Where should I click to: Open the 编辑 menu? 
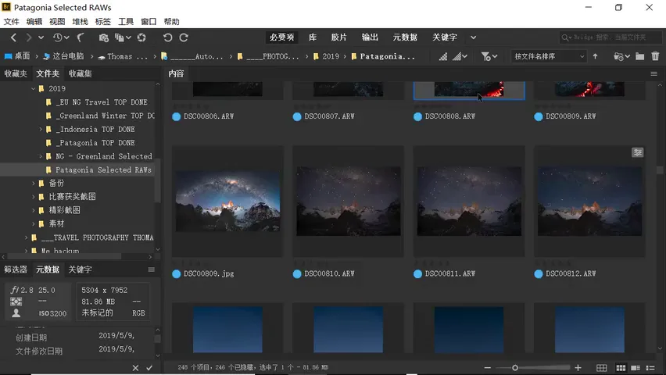34,22
